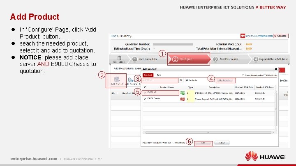296x166 pixels.
Task: Click the By Site text at right
Action: pos(283,81)
